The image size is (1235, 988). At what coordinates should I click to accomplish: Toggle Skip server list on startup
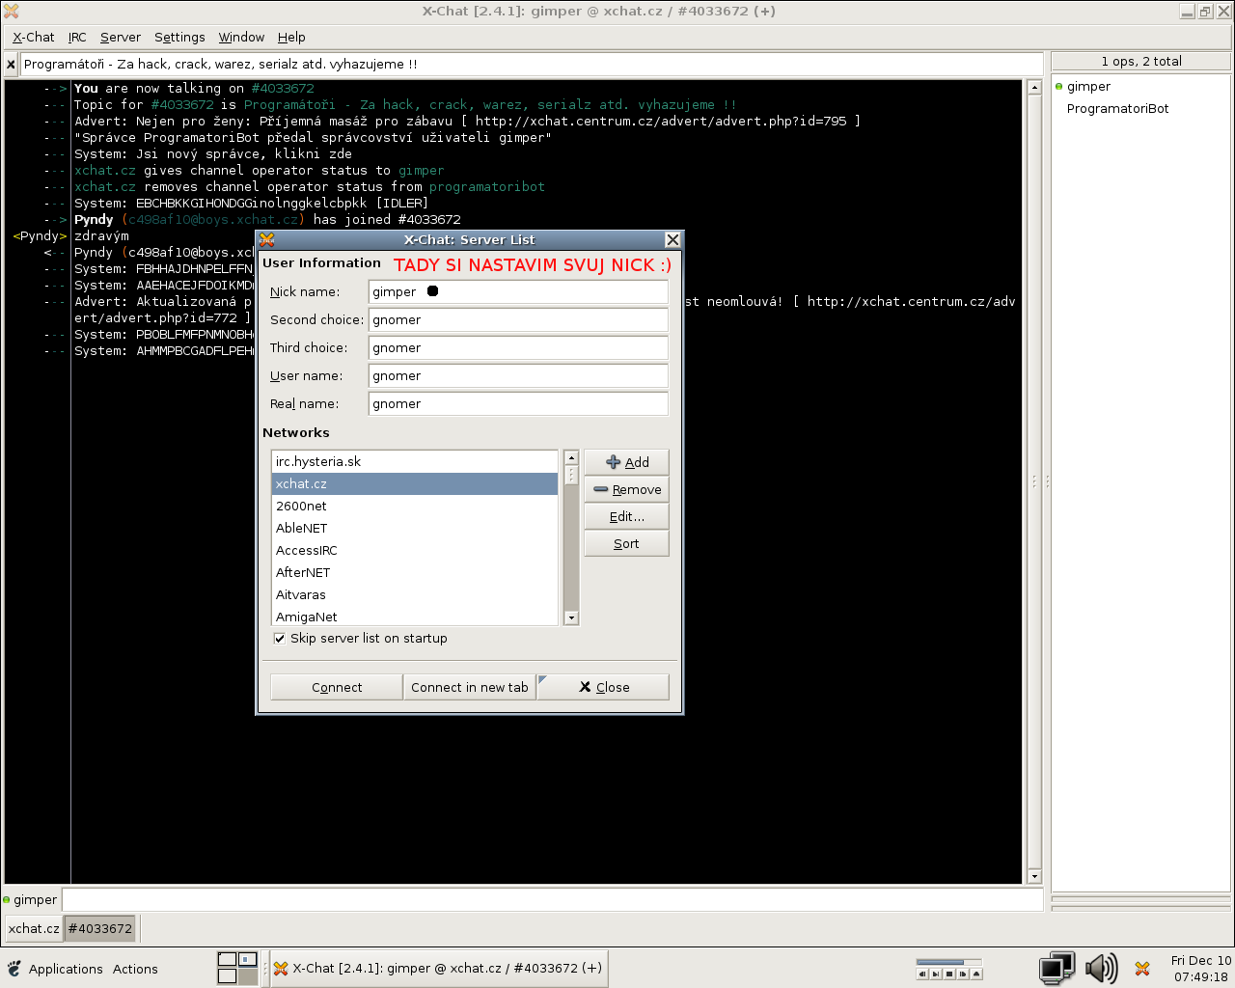click(x=280, y=639)
